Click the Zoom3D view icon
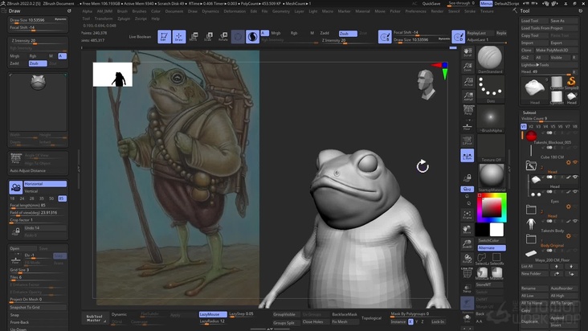 tap(468, 244)
